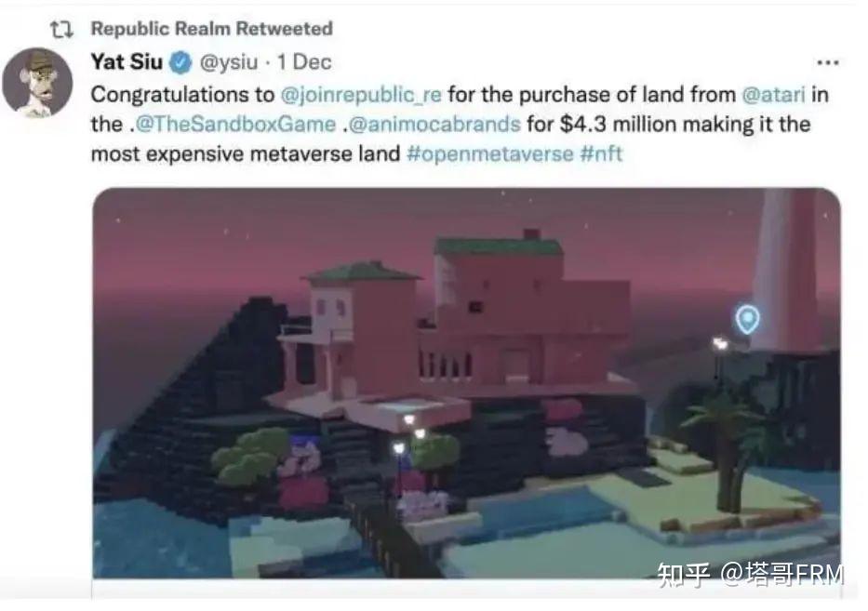This screenshot has width=868, height=611.
Task: Click the blue map pin in the image
Action: point(747,319)
